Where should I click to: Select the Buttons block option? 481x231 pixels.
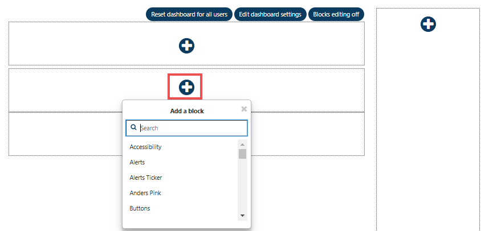140,208
